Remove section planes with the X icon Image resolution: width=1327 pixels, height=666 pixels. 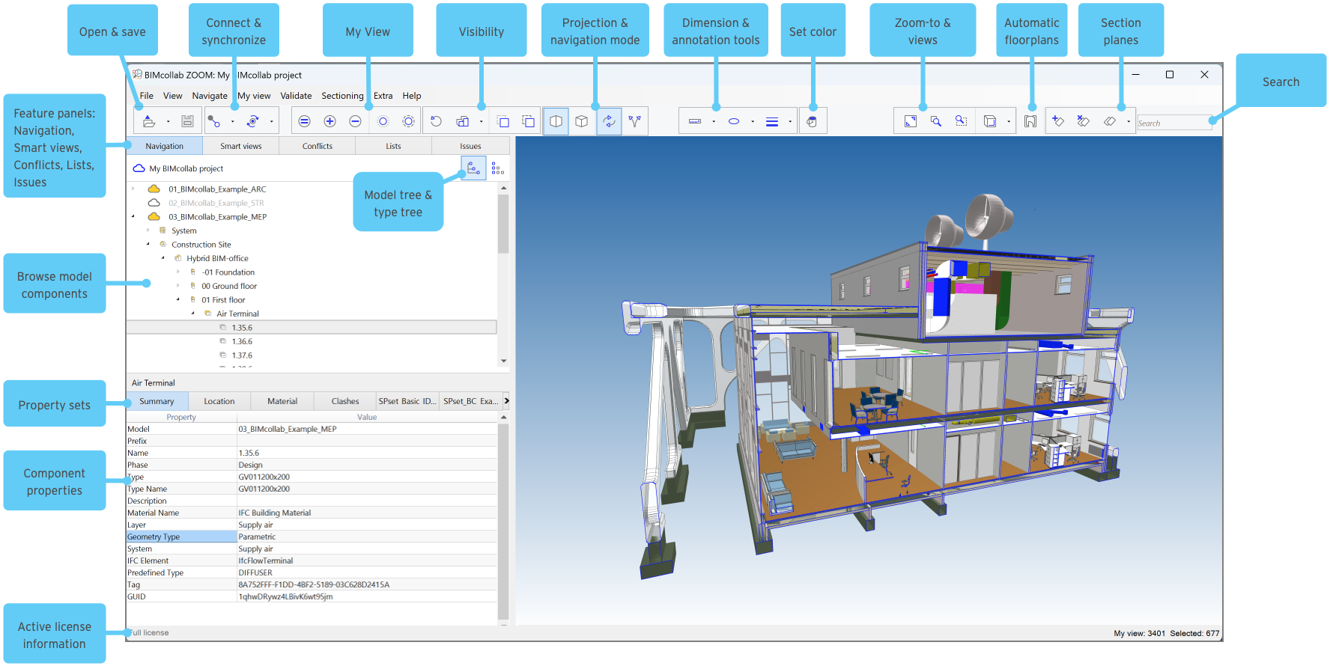coord(1083,121)
